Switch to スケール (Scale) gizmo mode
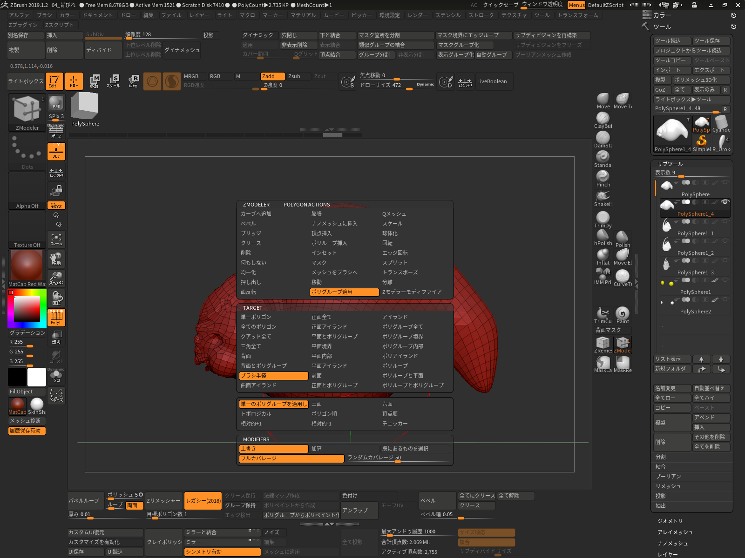This screenshot has height=558, width=745. tap(113, 81)
